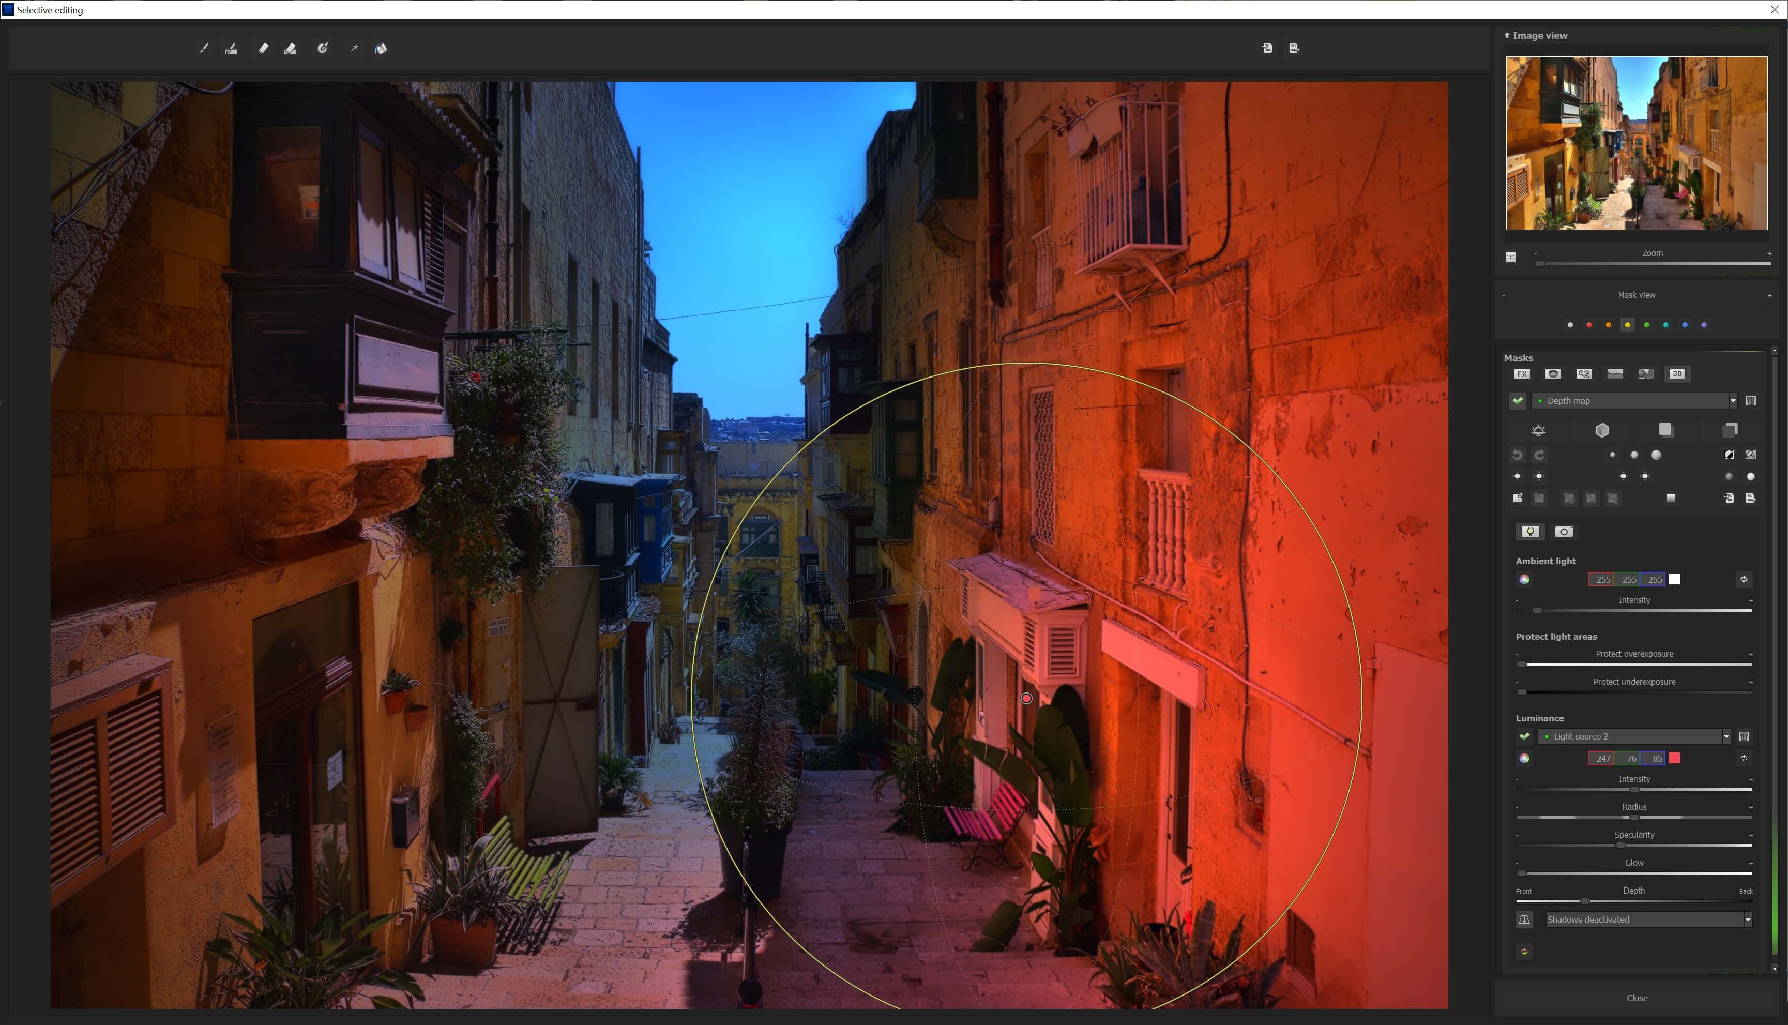The image size is (1788, 1025).
Task: Pick the eyedropper tool
Action: click(354, 48)
